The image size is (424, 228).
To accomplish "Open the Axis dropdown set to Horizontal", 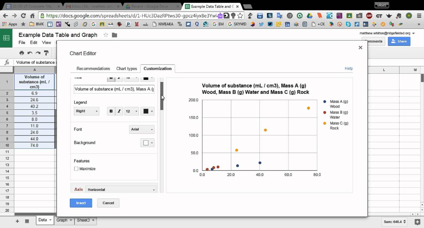I will tap(121, 190).
